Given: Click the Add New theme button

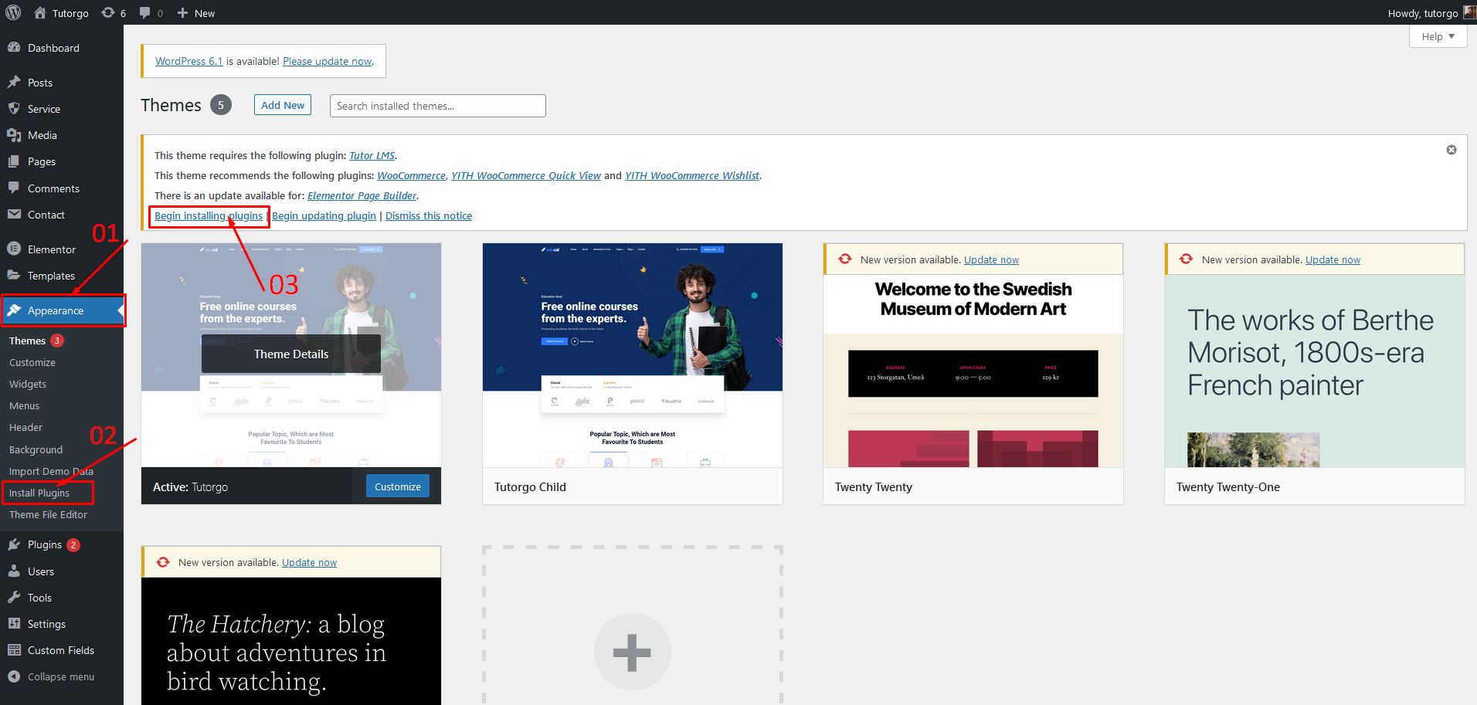Looking at the screenshot, I should tap(283, 105).
